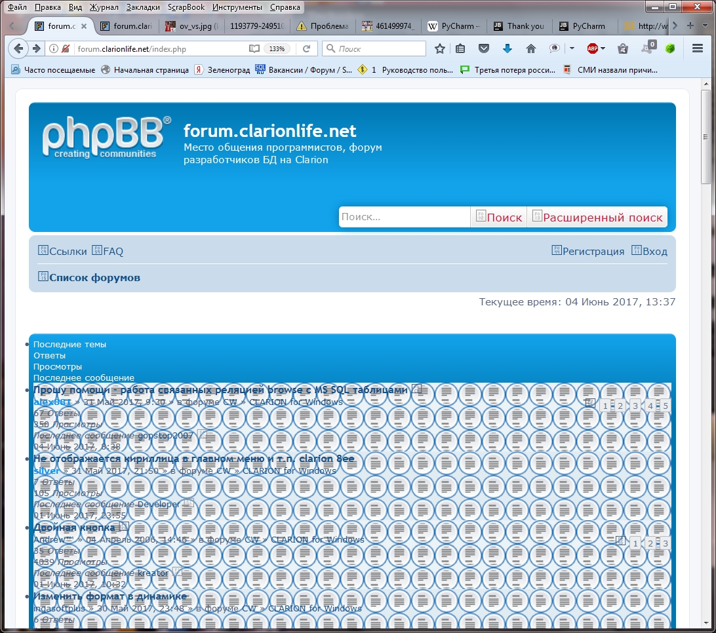This screenshot has width=716, height=633.
Task: Open the Firefox downloads arrow
Action: pos(507,48)
